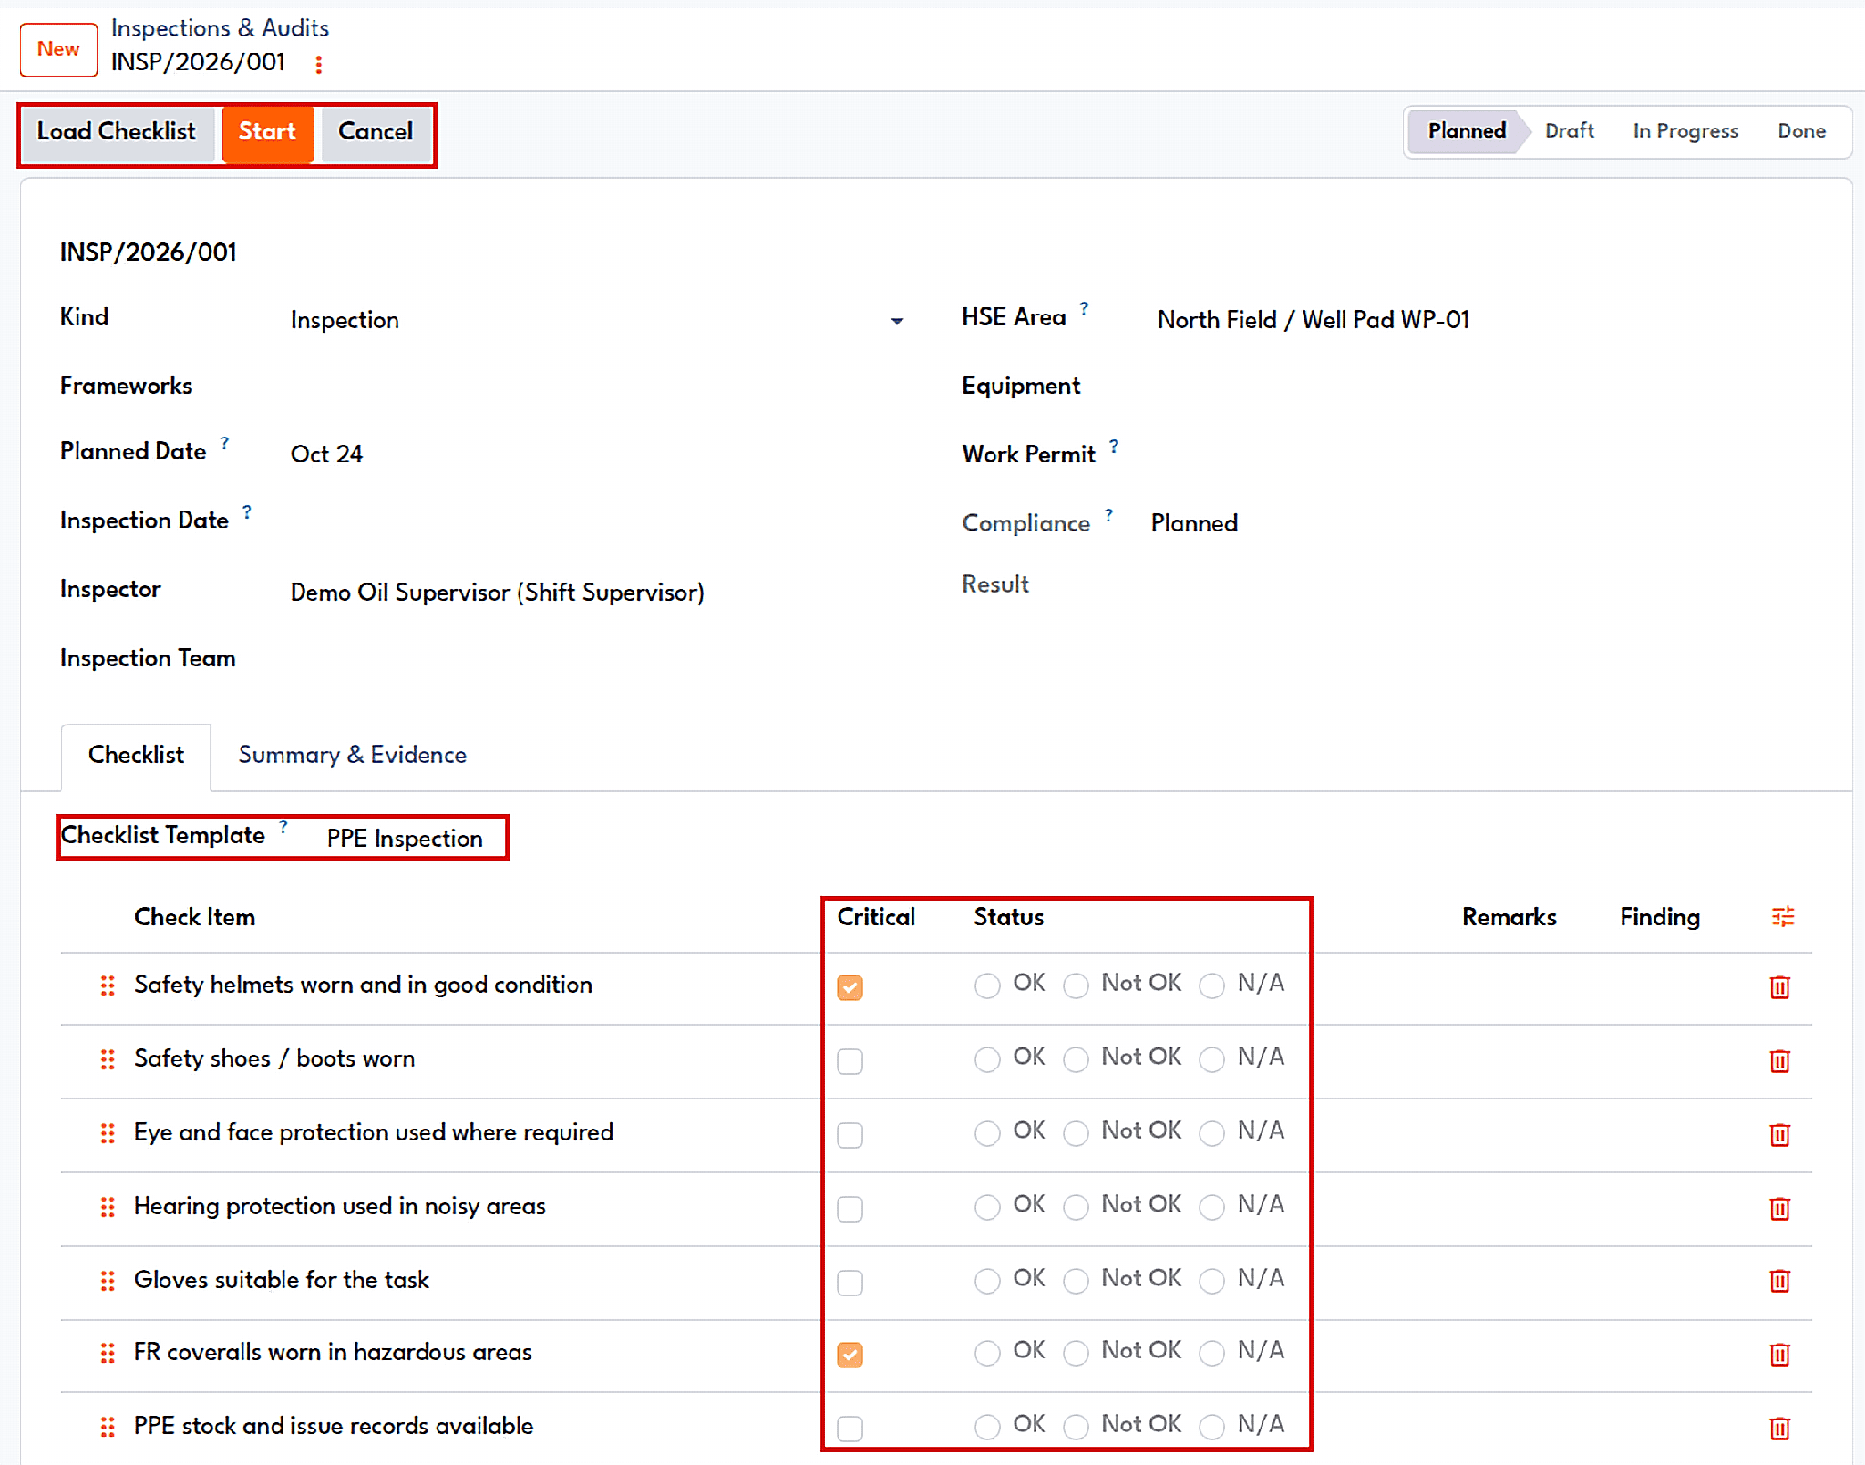Delete the Safety shoes / boots worn row
Image resolution: width=1865 pixels, height=1465 pixels.
click(1779, 1061)
